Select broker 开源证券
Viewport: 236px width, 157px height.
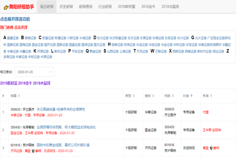click(x=43, y=51)
